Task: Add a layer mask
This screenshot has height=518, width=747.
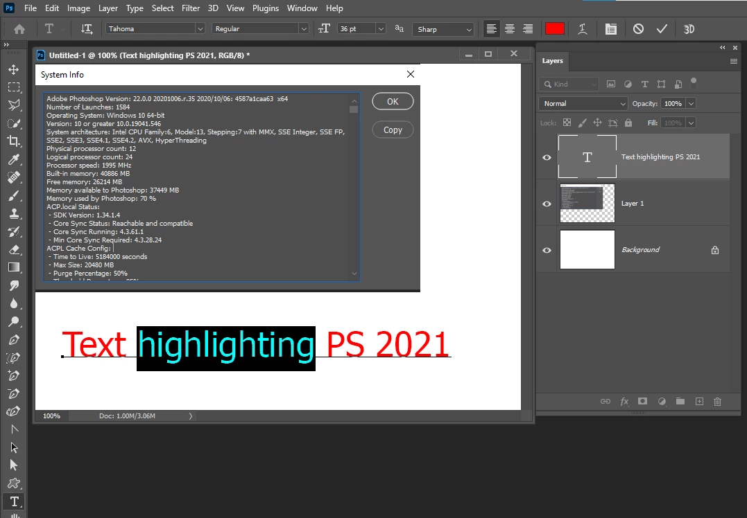Action: point(643,402)
